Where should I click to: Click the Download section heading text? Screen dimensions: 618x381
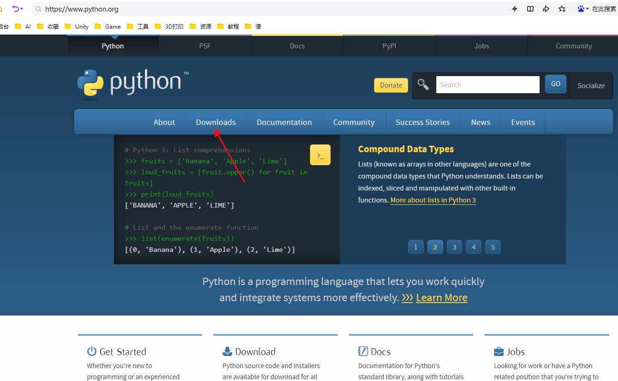[x=255, y=351]
